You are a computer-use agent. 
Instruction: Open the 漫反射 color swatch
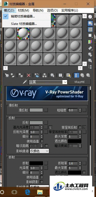36,110
